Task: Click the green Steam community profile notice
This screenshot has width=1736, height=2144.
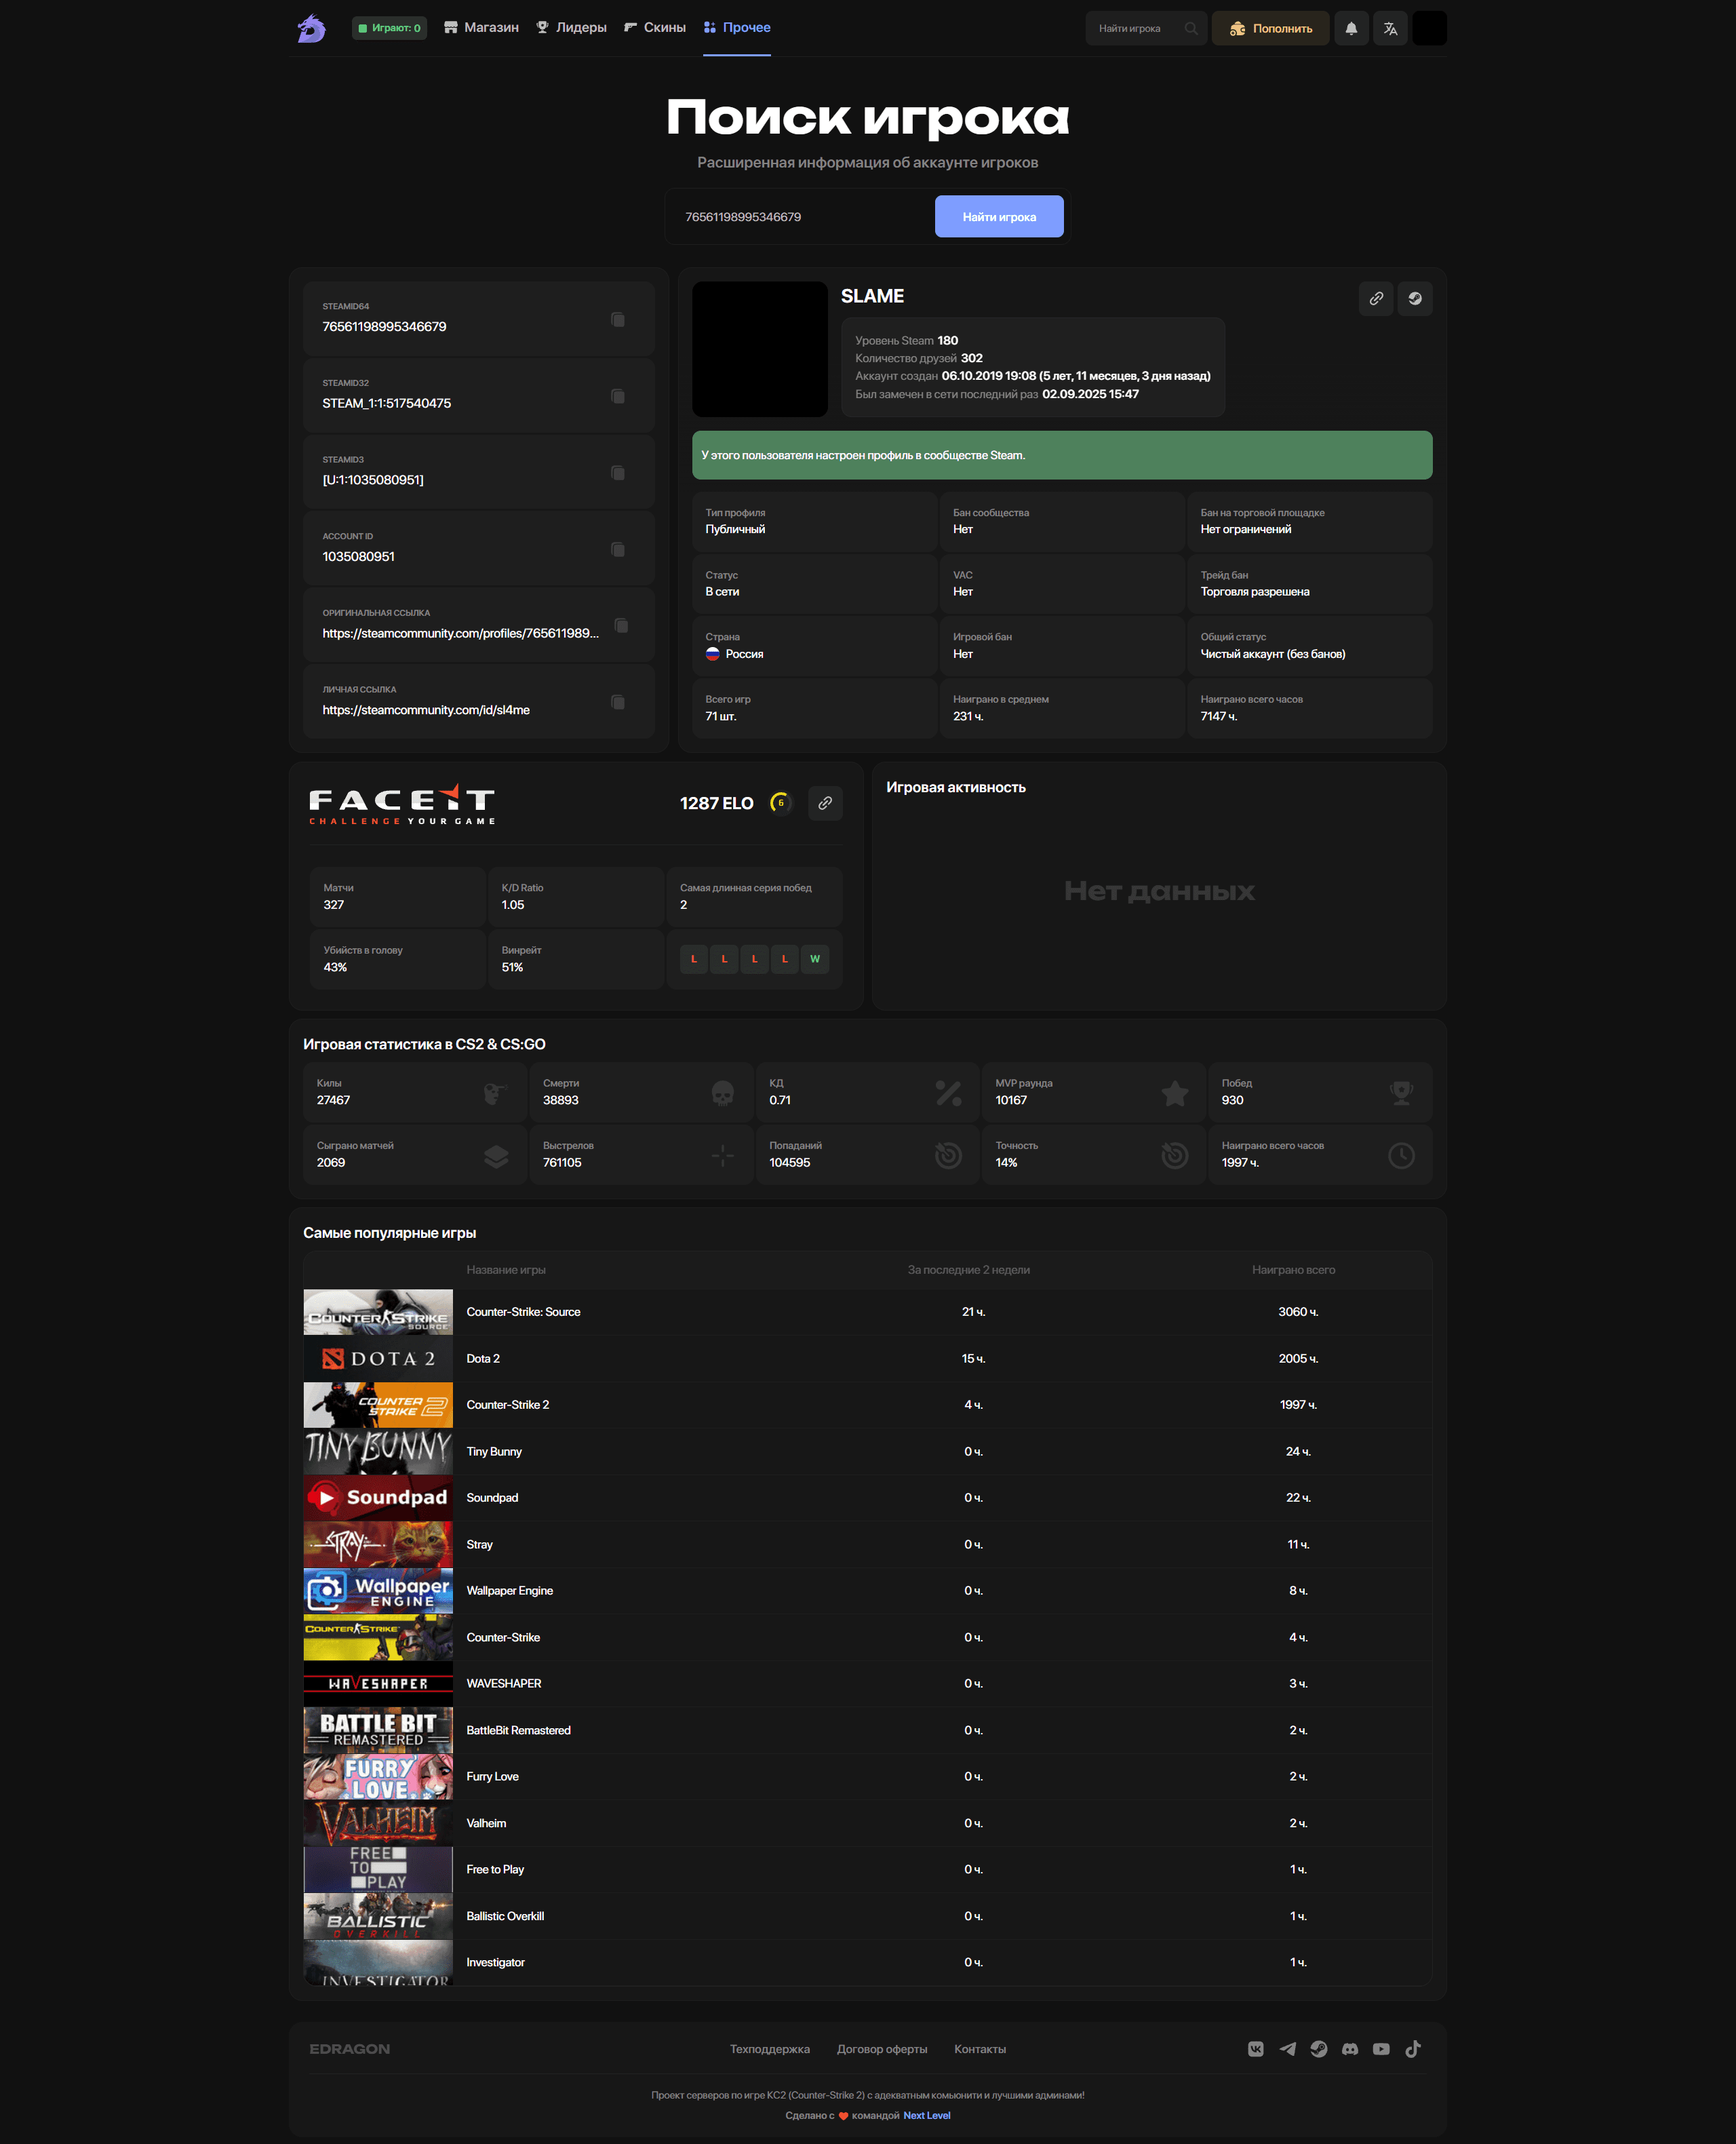Action: [1062, 455]
